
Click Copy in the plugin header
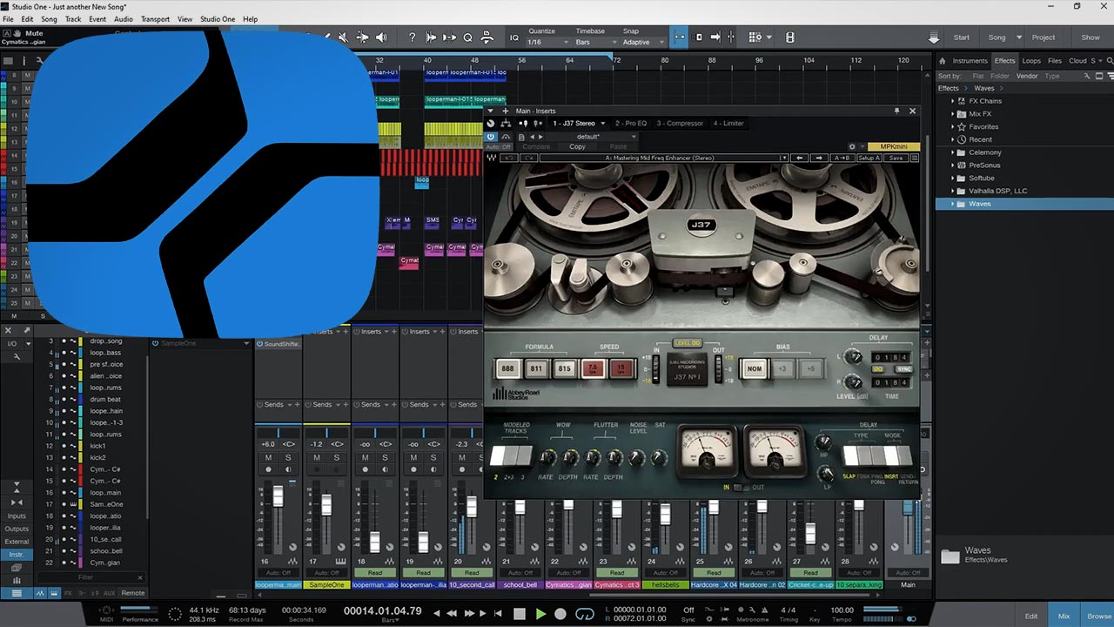point(577,147)
